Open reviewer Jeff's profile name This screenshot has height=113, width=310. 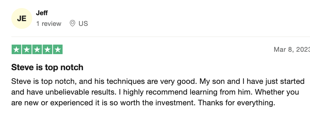42,13
